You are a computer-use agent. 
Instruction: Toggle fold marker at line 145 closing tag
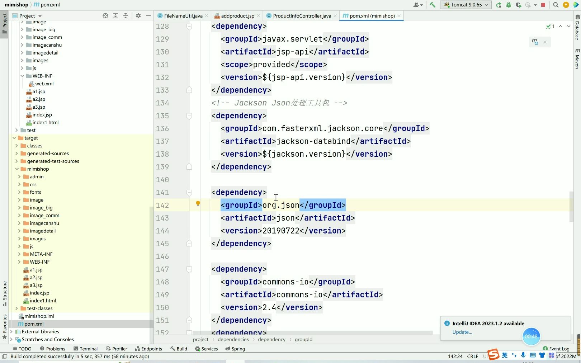click(189, 244)
